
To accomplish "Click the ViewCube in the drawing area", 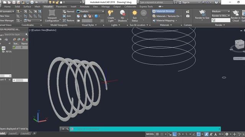I will pyautogui.click(x=239, y=44).
